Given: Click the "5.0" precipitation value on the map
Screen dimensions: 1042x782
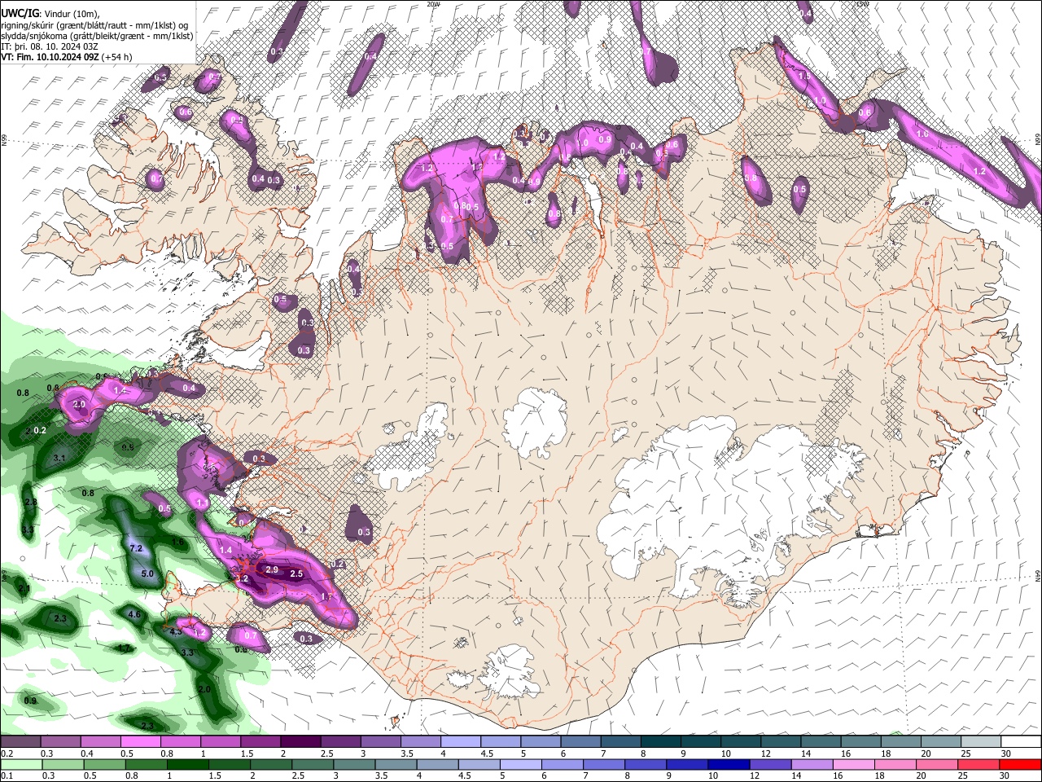Looking at the screenshot, I should (147, 573).
